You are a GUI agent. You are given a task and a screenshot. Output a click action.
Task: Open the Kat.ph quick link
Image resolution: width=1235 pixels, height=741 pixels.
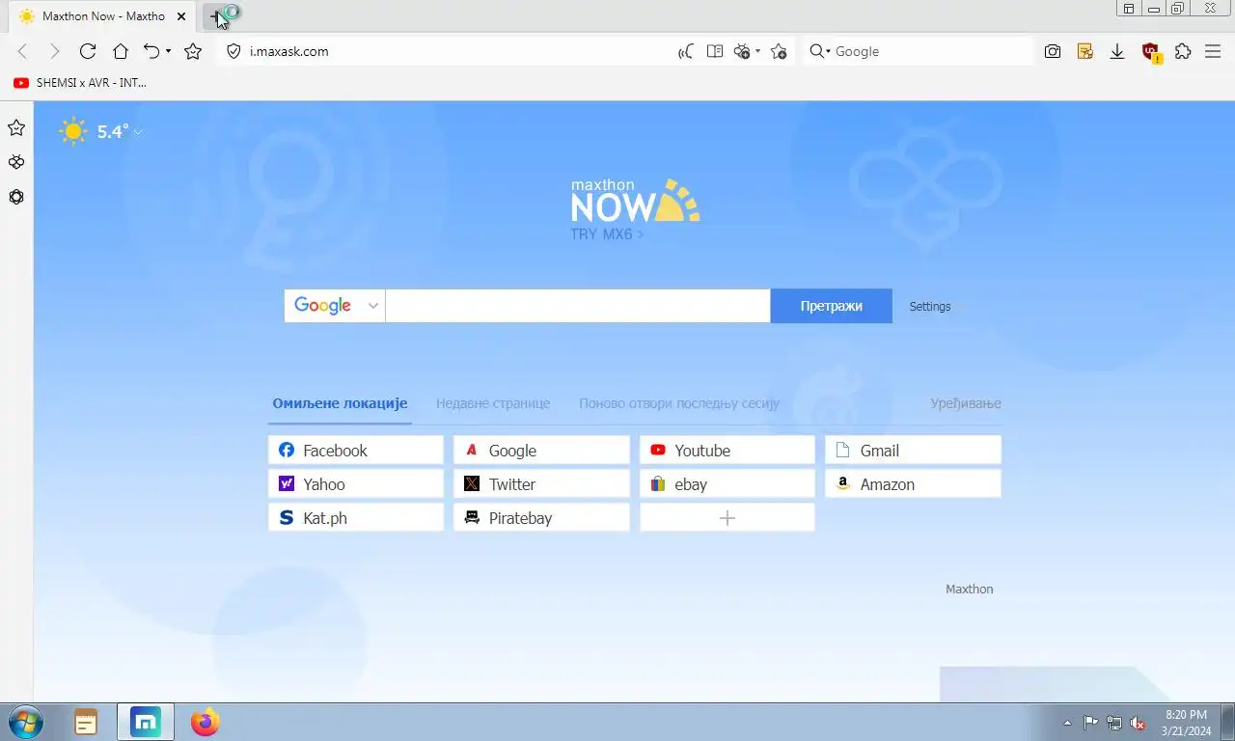coord(356,517)
